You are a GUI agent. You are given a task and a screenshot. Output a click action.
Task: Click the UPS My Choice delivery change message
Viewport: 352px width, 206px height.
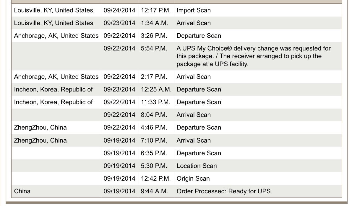(253, 56)
